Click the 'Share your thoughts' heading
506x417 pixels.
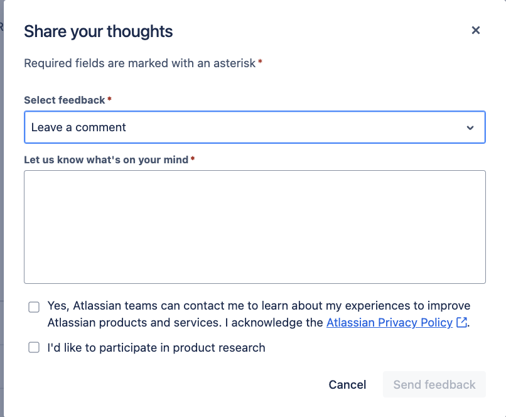99,31
